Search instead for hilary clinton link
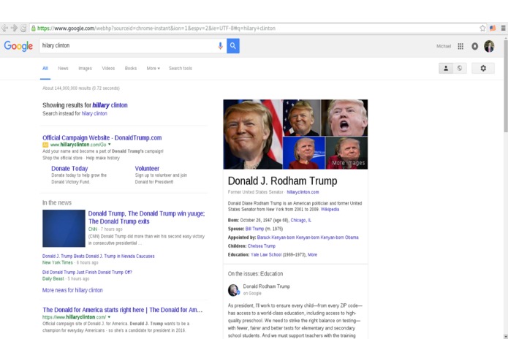 point(94,113)
